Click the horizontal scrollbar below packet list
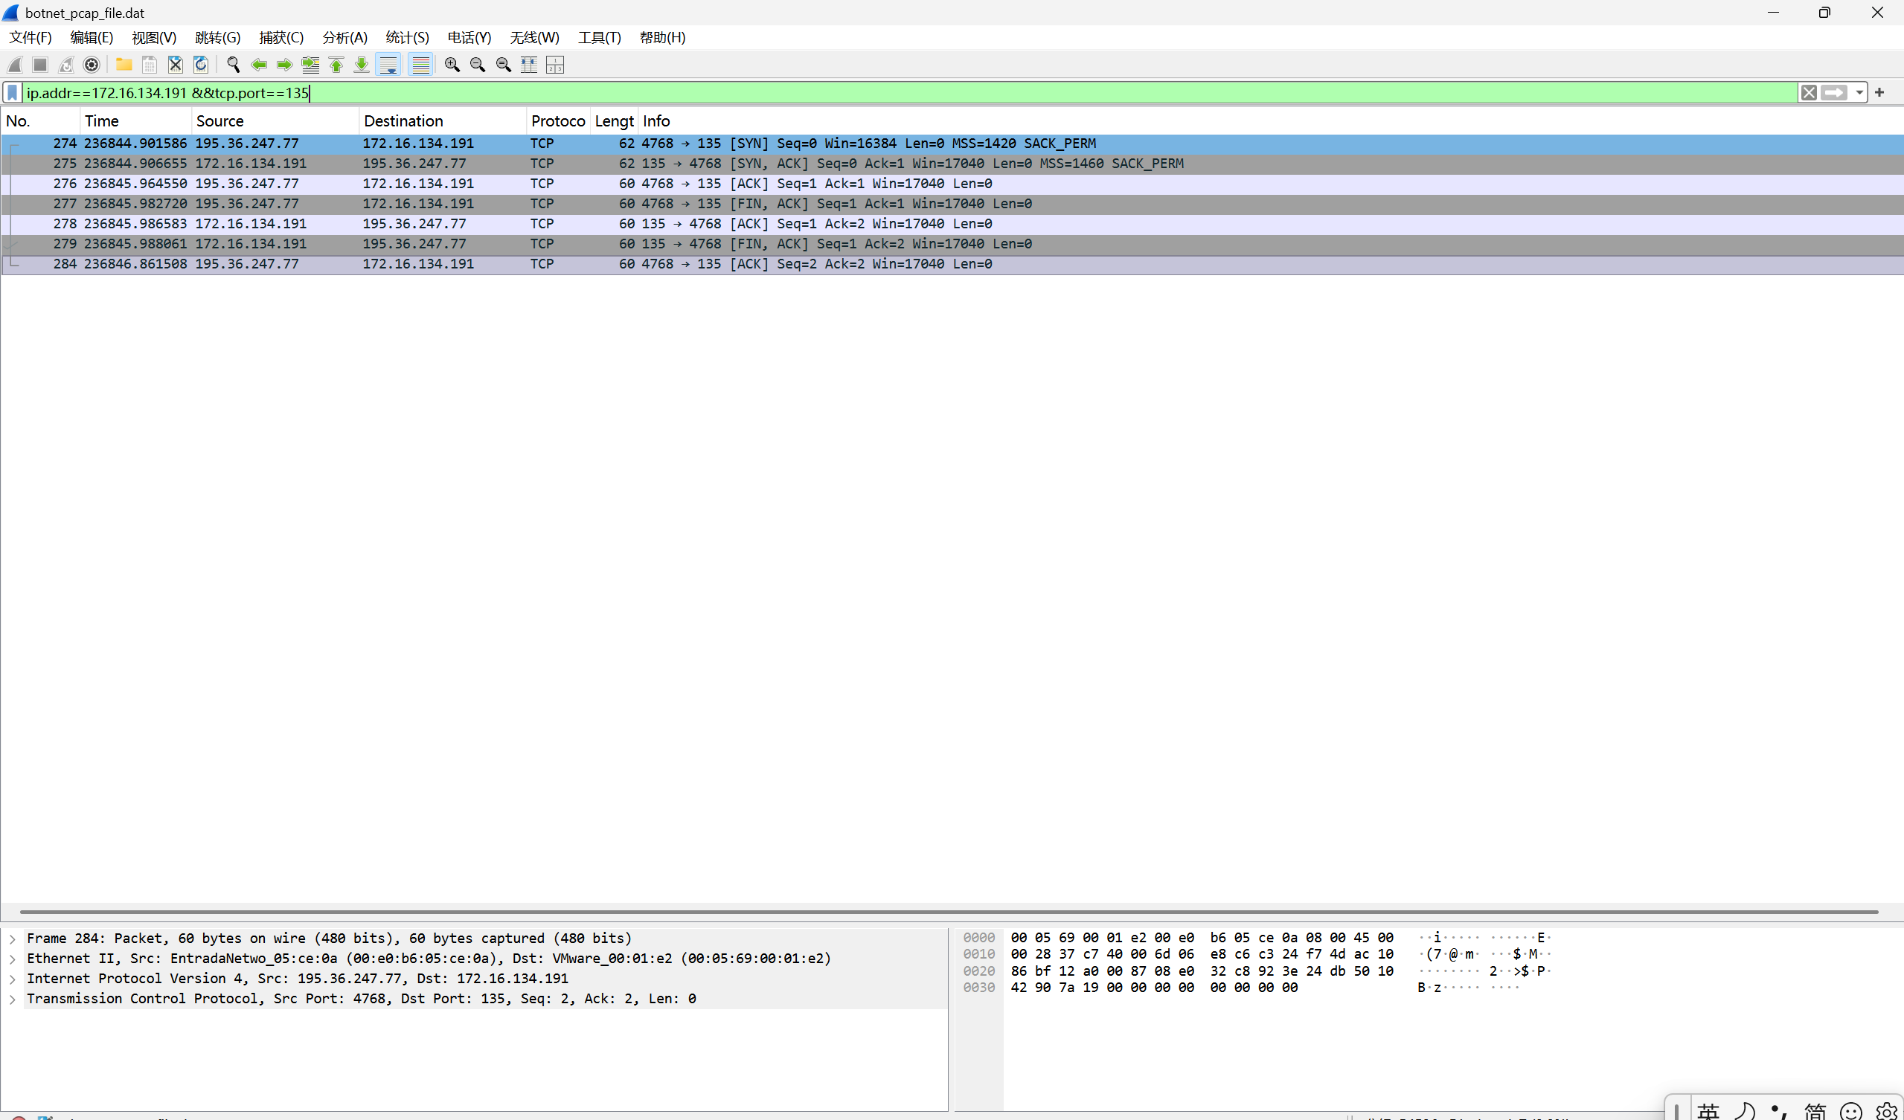Image resolution: width=1904 pixels, height=1120 pixels. [x=948, y=912]
